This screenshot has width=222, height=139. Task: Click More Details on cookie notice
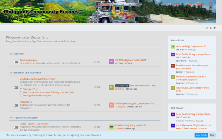pos(201,135)
